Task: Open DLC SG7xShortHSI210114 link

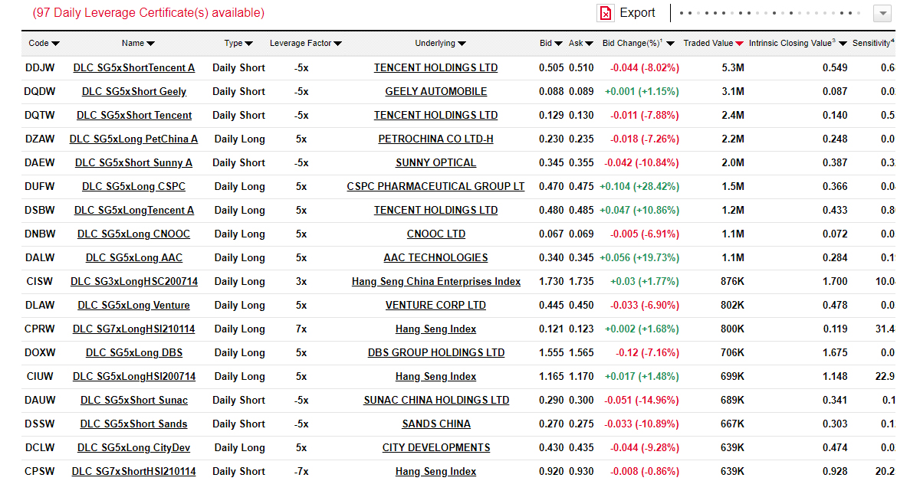Action: click(x=134, y=472)
